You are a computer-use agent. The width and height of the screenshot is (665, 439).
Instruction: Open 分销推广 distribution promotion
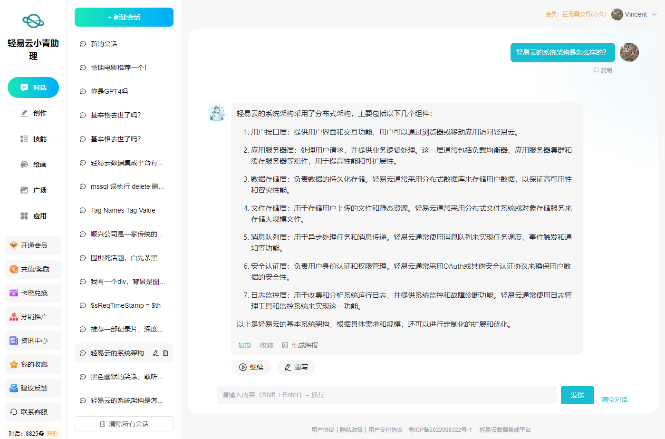click(x=33, y=317)
